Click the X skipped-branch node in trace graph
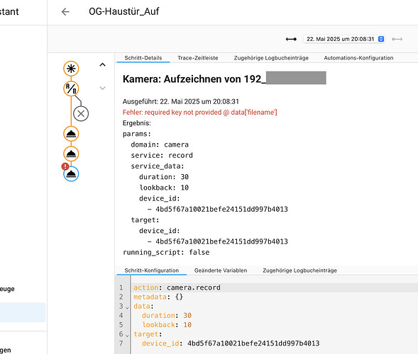This screenshot has width=418, height=354. pos(81,113)
